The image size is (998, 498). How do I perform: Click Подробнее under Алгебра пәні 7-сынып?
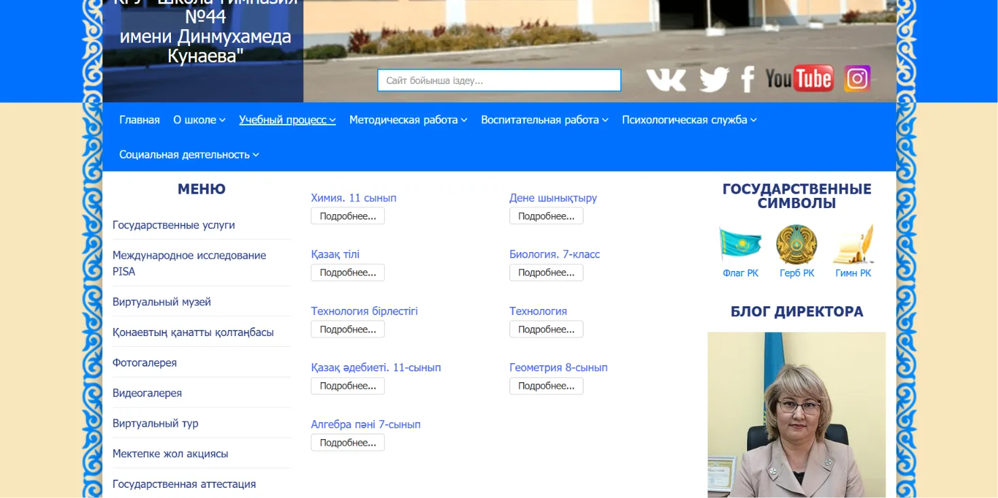pyautogui.click(x=348, y=442)
